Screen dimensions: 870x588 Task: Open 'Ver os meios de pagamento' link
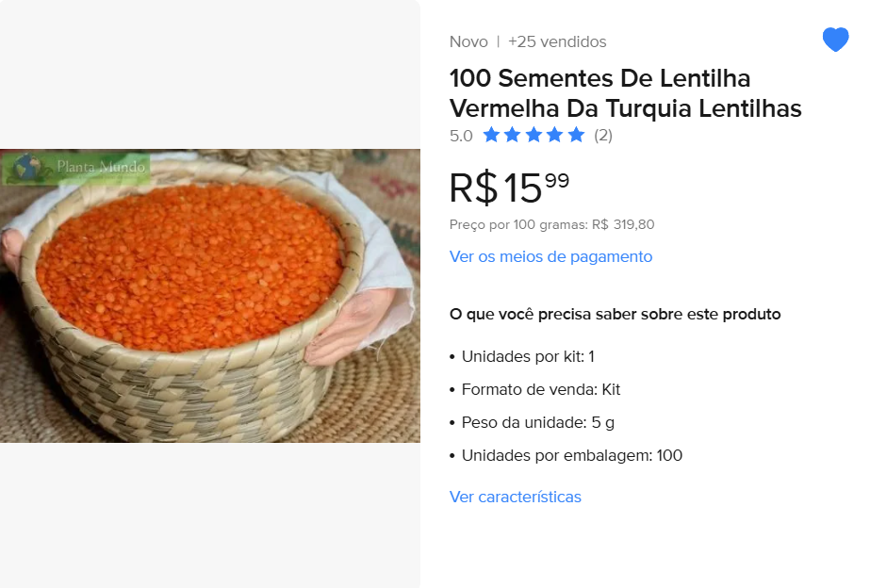550,256
